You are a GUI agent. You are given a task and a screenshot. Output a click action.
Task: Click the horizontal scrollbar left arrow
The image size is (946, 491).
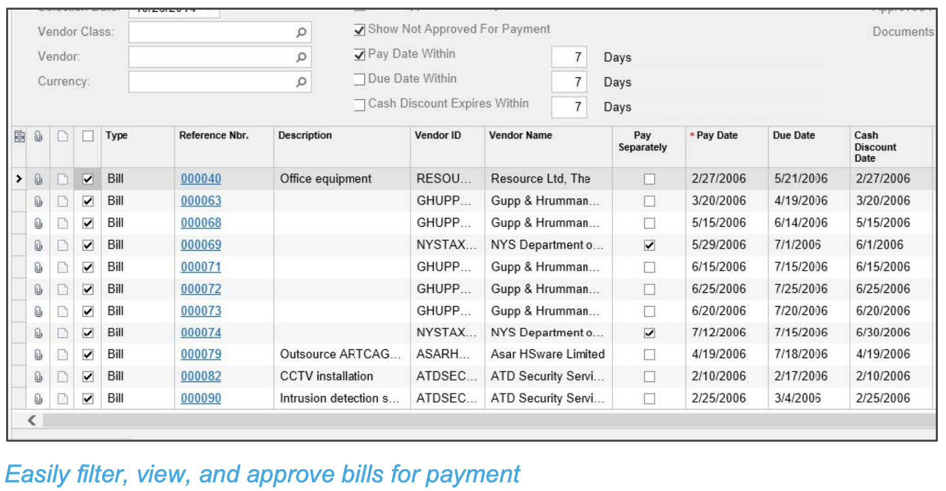click(x=32, y=420)
